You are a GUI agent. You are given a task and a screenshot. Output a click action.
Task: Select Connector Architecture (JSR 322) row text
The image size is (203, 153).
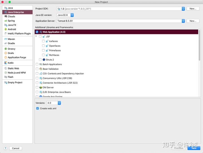point(60,83)
